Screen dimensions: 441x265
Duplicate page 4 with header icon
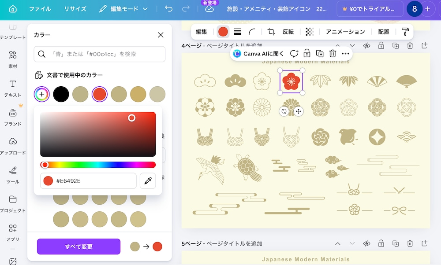(x=396, y=45)
